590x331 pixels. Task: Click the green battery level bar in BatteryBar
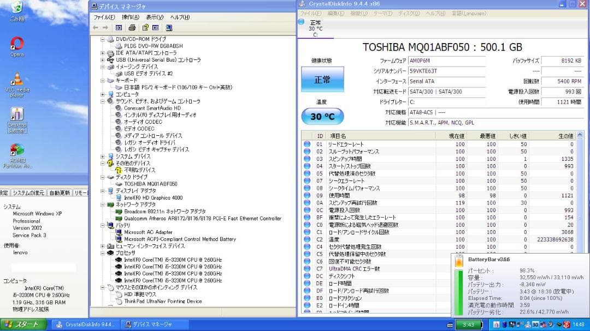pyautogui.click(x=458, y=289)
